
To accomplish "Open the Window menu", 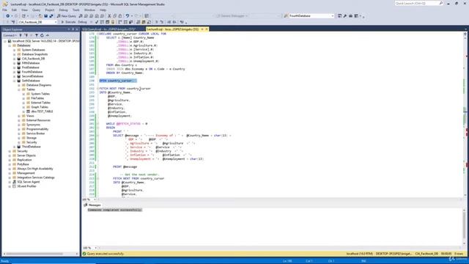I will (89, 10).
